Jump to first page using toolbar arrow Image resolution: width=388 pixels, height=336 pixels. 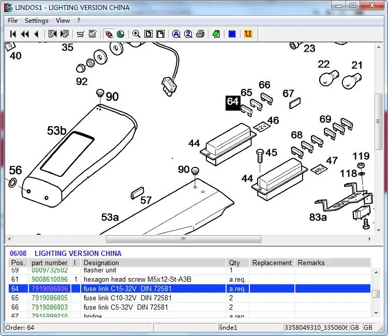(13, 34)
